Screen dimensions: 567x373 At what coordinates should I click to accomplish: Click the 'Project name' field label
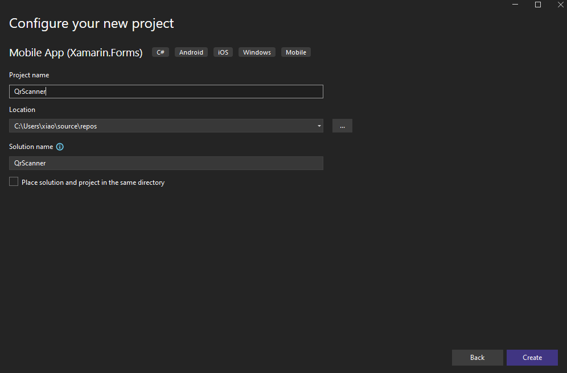click(29, 75)
